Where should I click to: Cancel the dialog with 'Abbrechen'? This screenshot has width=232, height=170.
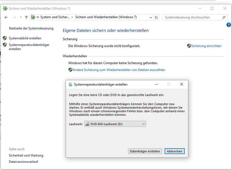coord(174,151)
